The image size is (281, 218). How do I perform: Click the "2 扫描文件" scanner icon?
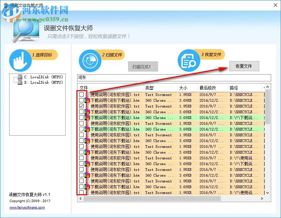tap(89, 61)
